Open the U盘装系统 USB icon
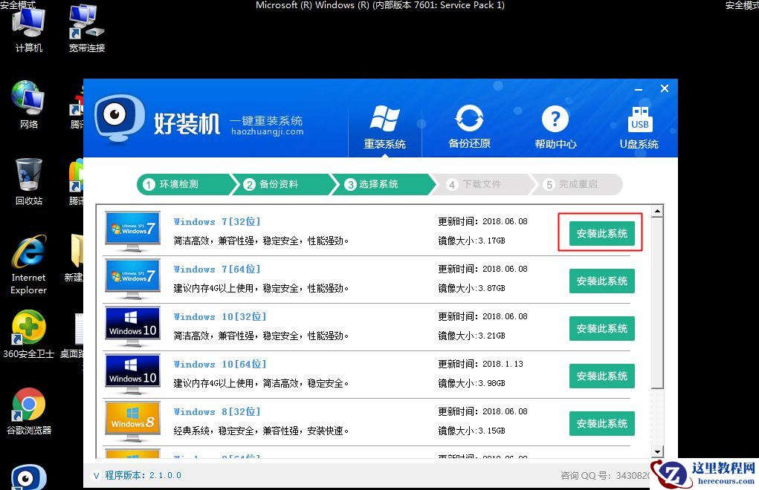This screenshot has width=759, height=490. 639,119
